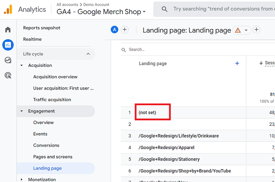This screenshot has width=275, height=182.
Task: Open Pages and screens report
Action: [53, 157]
